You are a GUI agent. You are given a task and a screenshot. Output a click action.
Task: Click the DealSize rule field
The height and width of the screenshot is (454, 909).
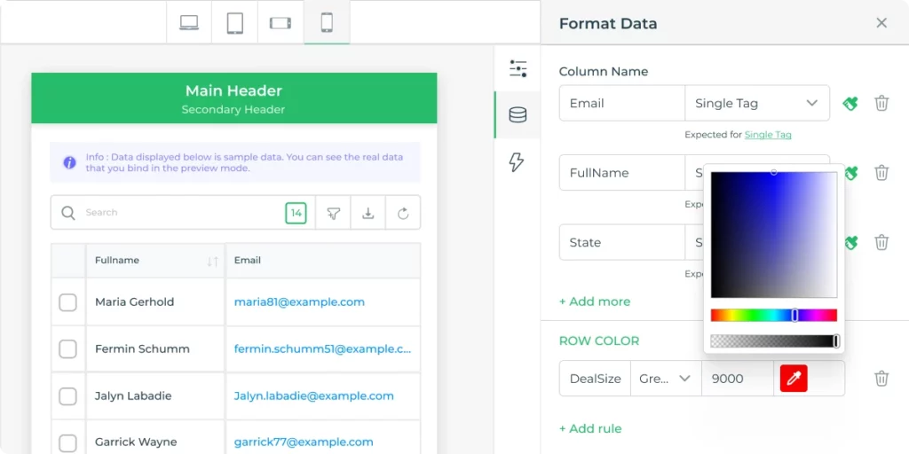point(595,379)
